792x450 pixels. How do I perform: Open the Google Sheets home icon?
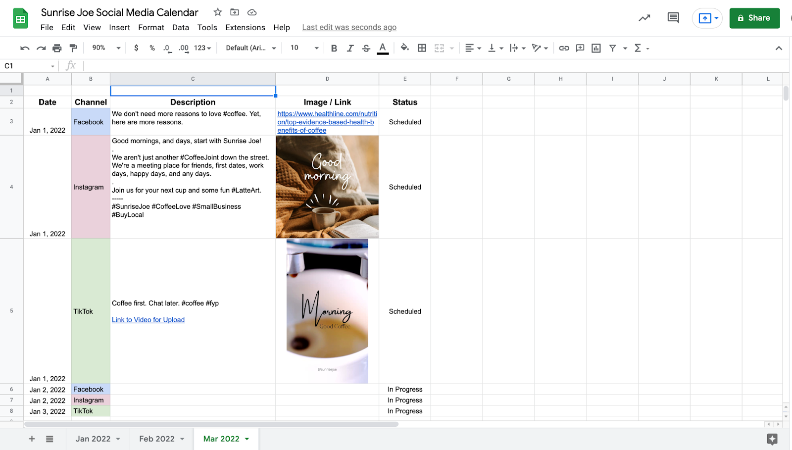[20, 19]
